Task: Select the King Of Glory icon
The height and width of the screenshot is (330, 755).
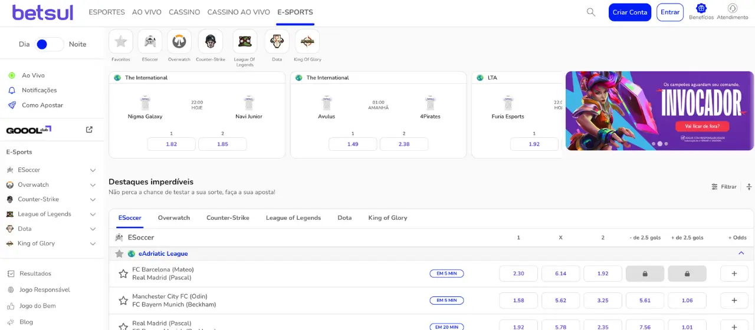Action: pos(307,41)
